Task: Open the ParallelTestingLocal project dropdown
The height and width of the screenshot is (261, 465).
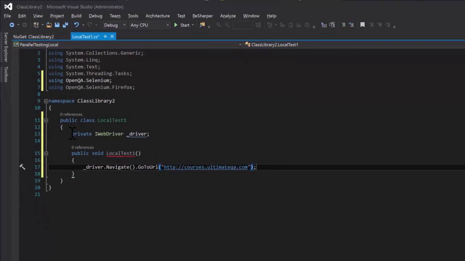Action: [128, 45]
